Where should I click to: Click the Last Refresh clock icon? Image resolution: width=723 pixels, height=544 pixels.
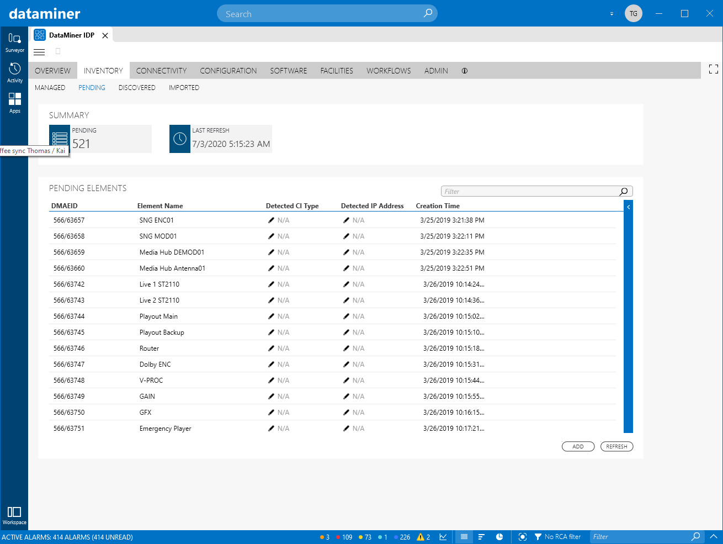pos(180,139)
